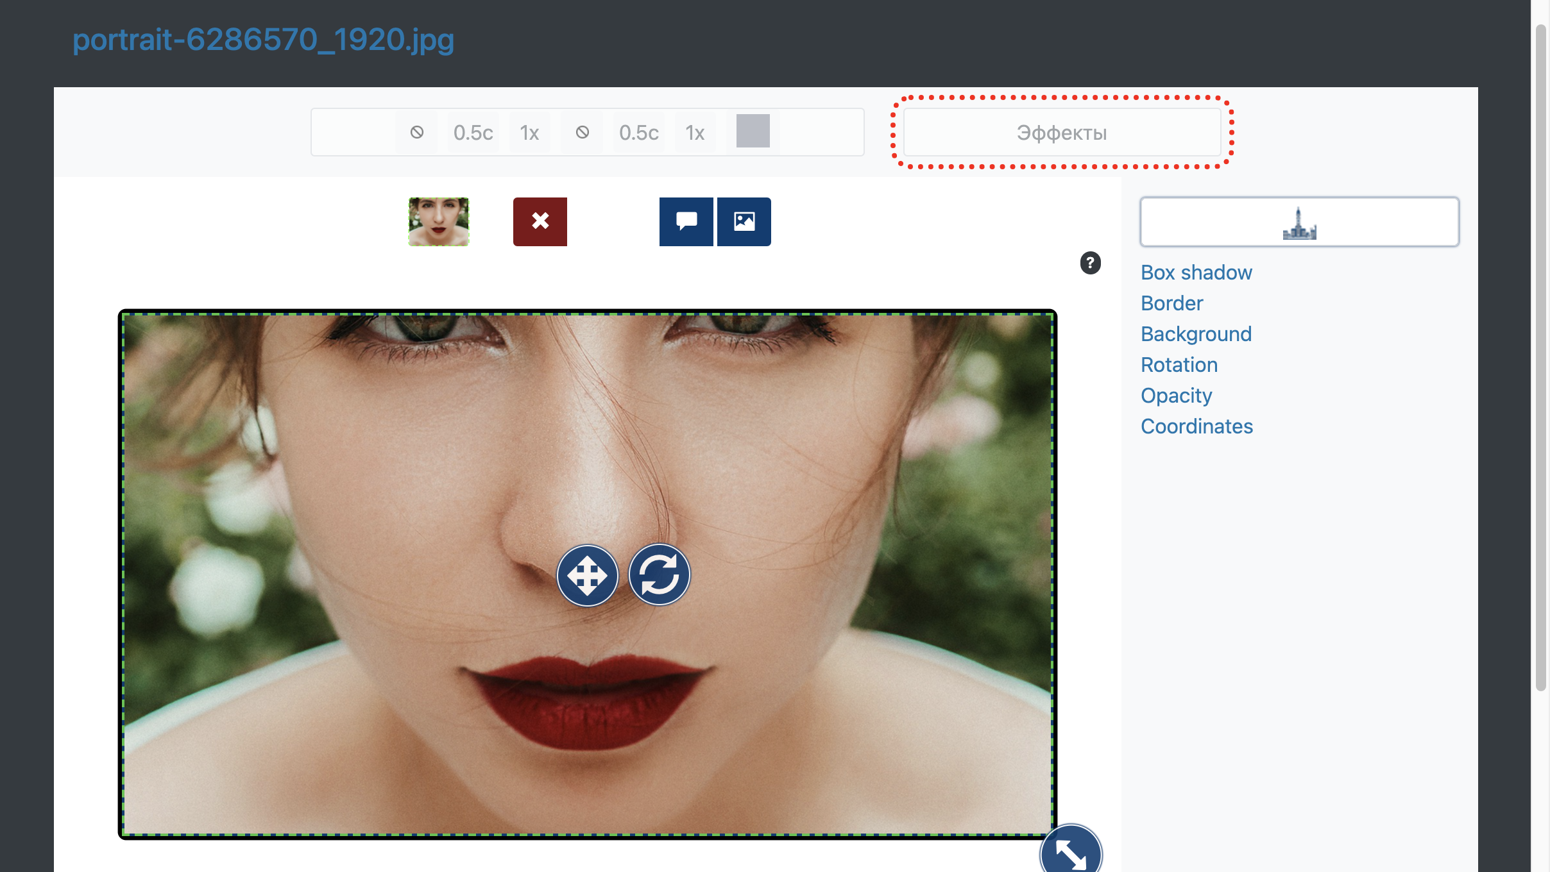Click the help question mark icon
This screenshot has width=1550, height=872.
1089,263
